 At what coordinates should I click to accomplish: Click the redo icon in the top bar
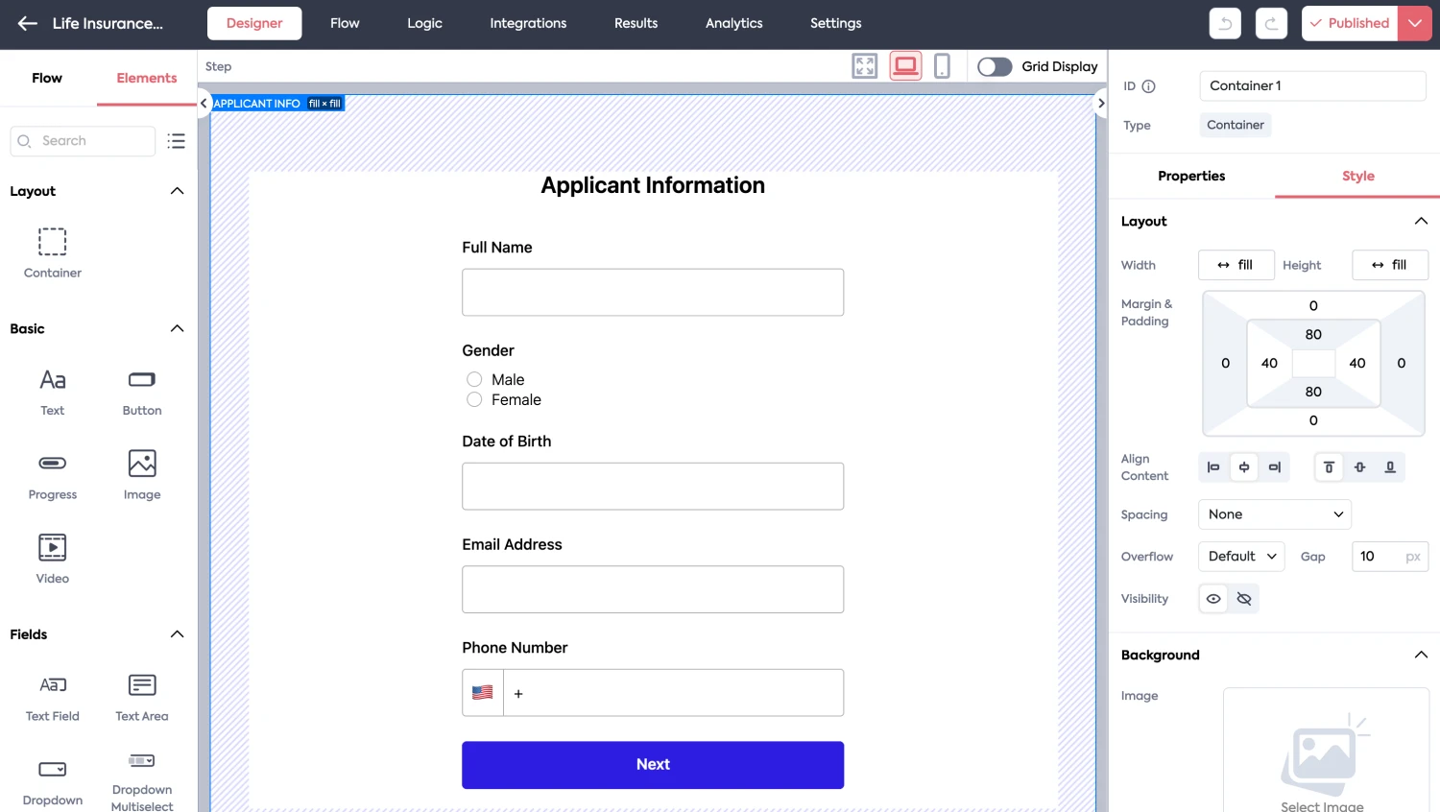1271,24
